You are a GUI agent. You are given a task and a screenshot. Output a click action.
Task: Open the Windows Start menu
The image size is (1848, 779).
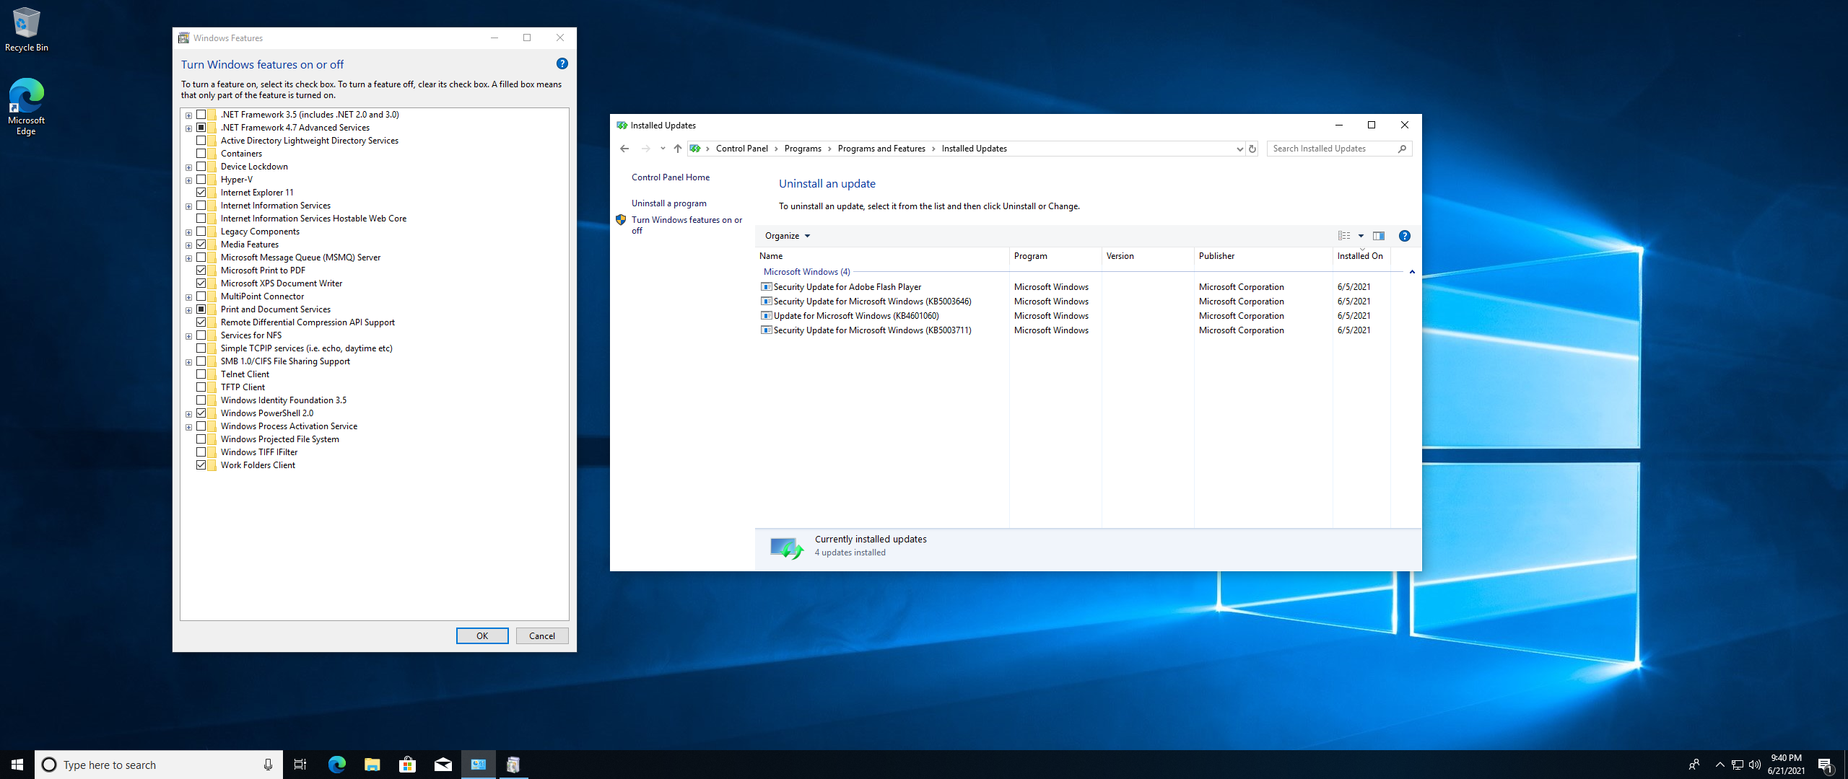coord(17,765)
